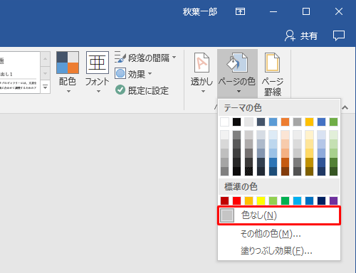356x273 pixels.
Task: Close the Word window
Action: click(339, 11)
